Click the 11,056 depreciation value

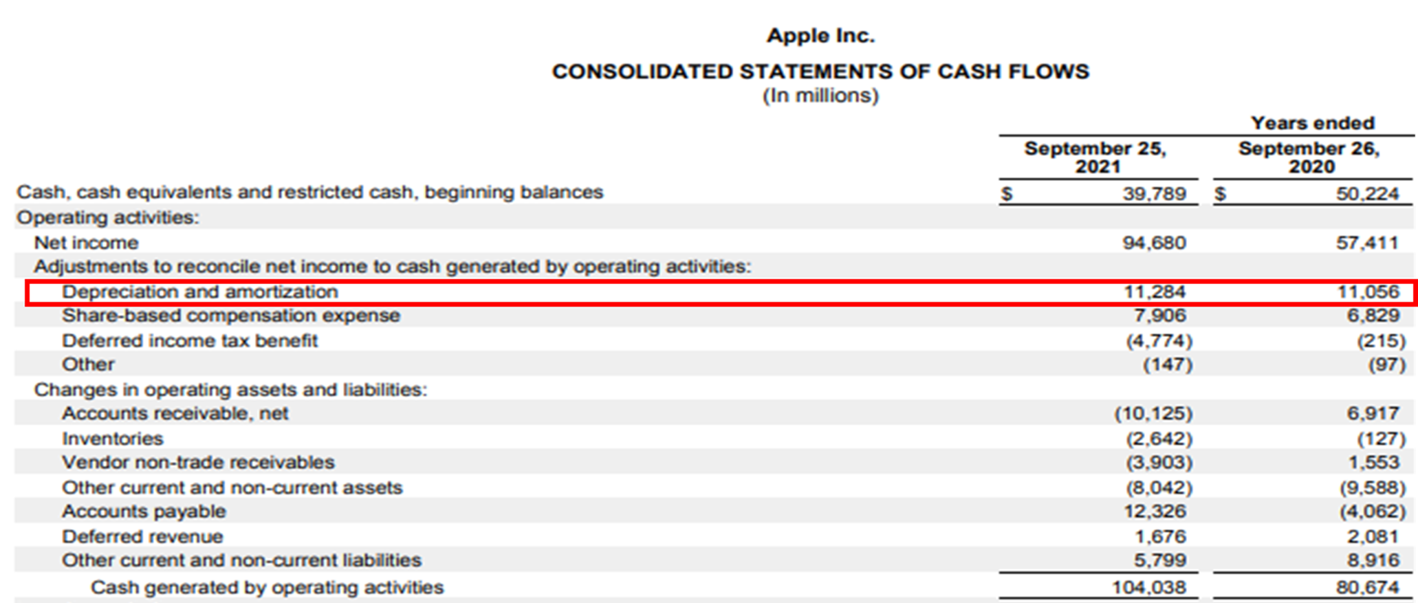tap(1368, 292)
